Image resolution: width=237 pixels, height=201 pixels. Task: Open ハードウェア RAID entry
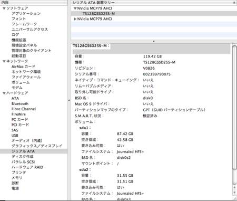pyautogui.click(x=27, y=167)
